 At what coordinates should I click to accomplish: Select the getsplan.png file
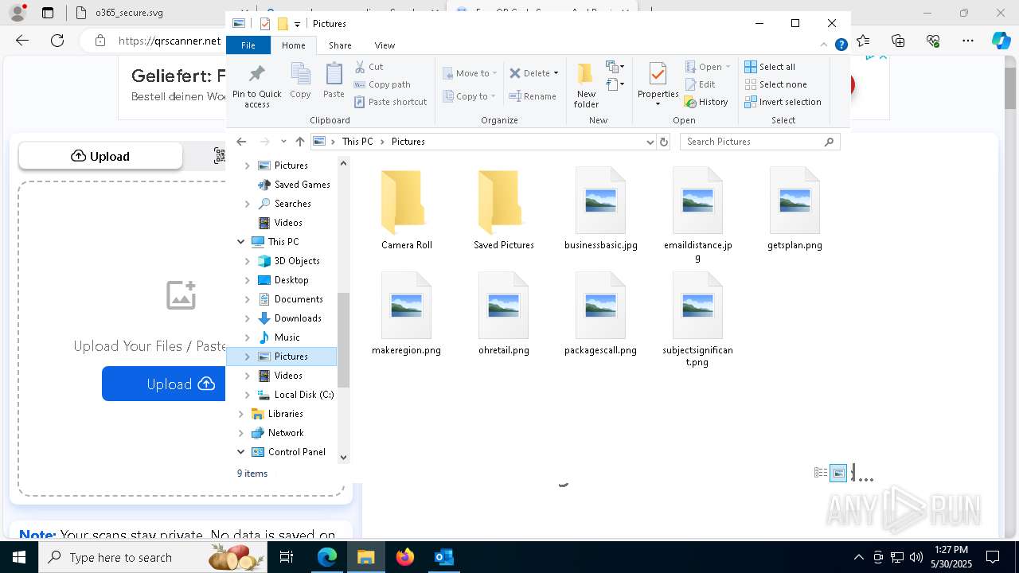click(x=795, y=209)
